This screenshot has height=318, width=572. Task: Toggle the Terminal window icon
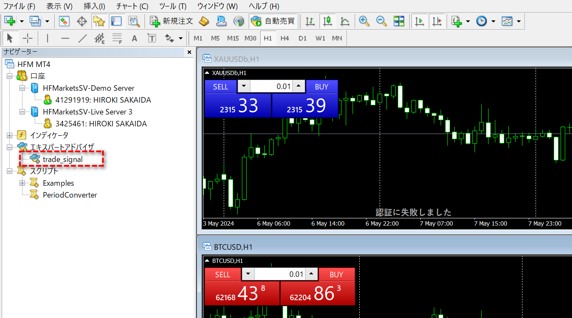click(x=116, y=20)
